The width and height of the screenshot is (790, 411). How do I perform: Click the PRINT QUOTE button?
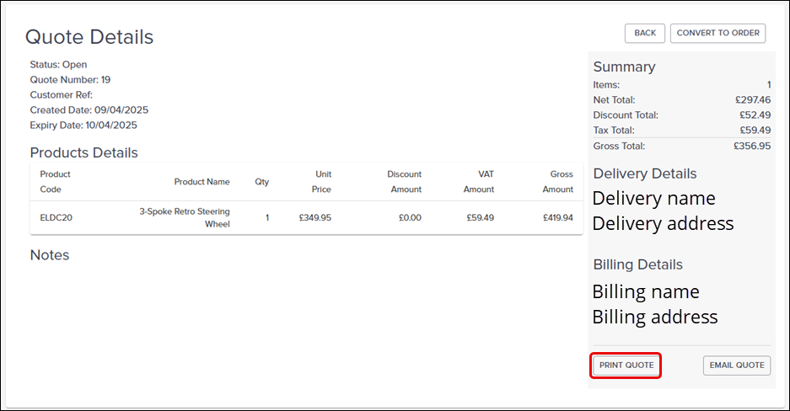tap(626, 365)
